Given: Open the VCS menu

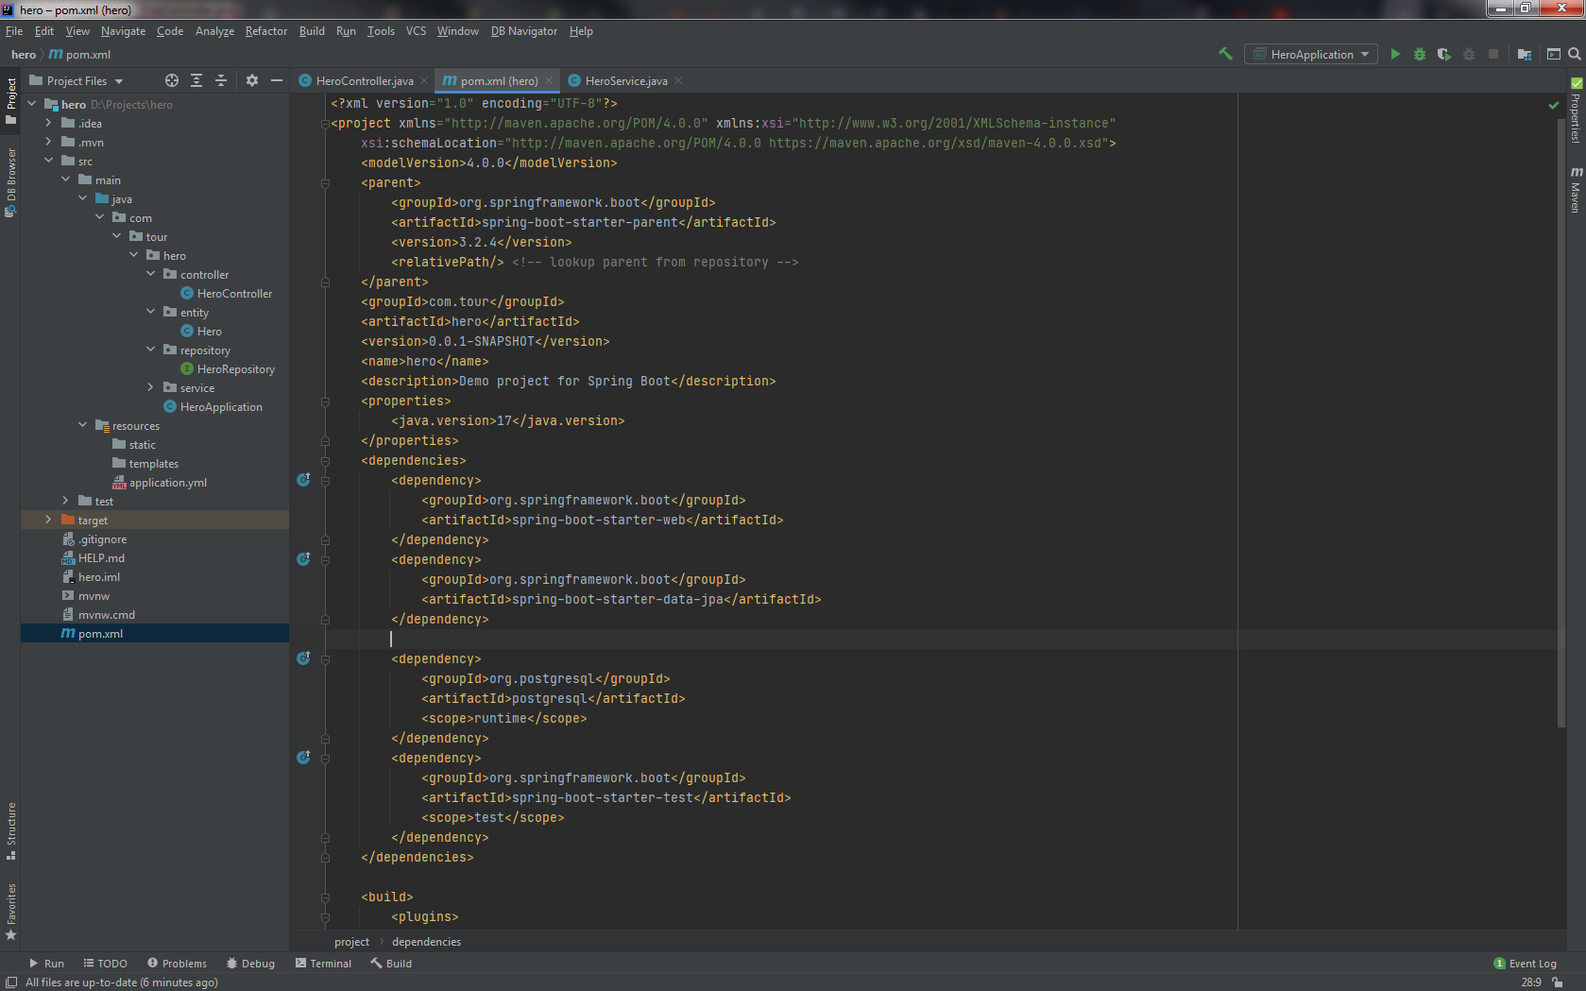Looking at the screenshot, I should [x=416, y=31].
